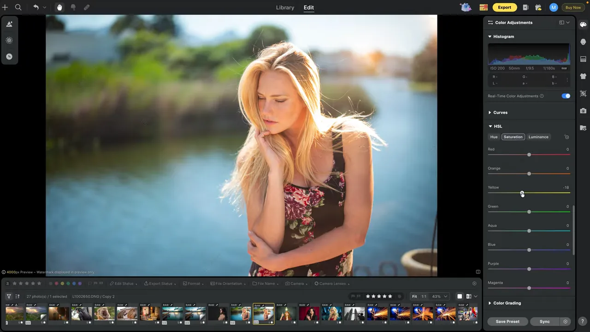Screen dimensions: 590x332
Task: Click the Fit zoom button
Action: (x=414, y=296)
